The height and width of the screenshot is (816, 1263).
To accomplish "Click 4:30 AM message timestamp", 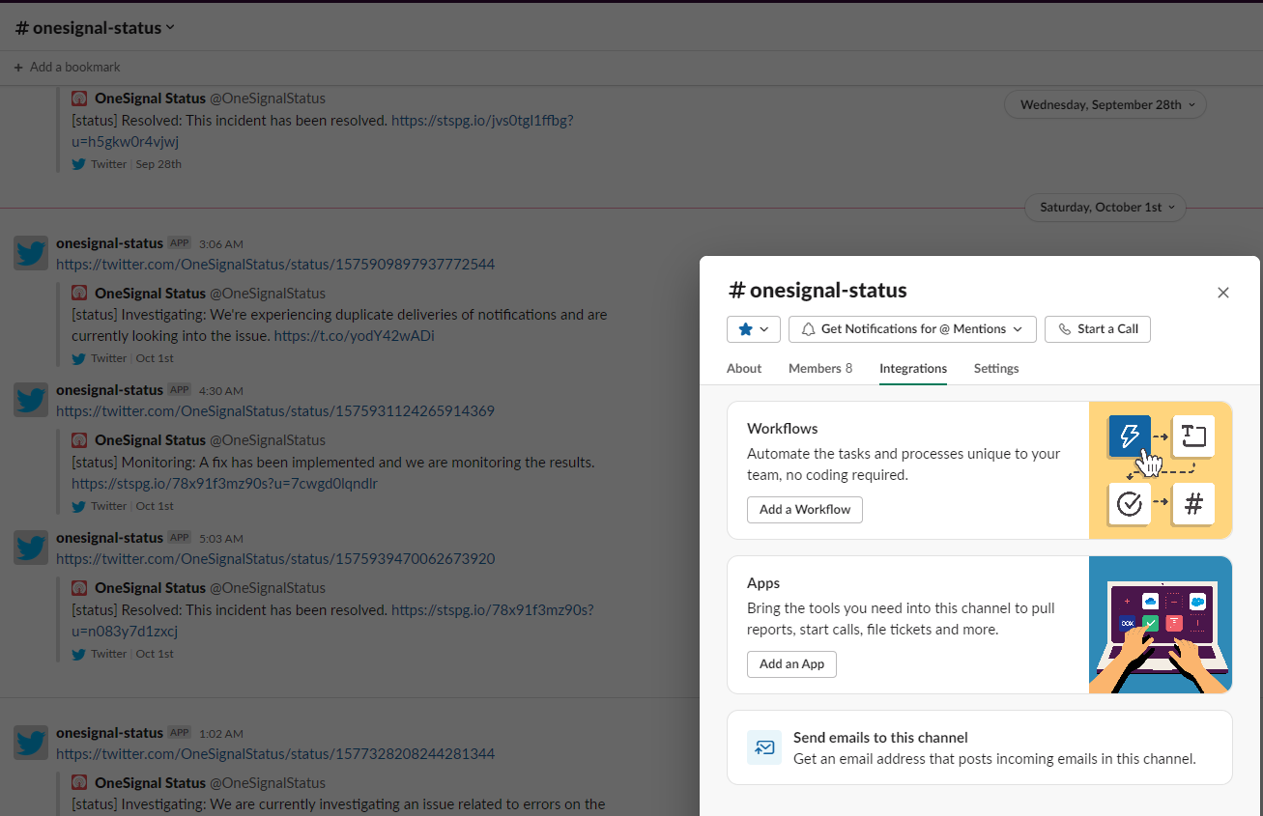I will click(221, 391).
